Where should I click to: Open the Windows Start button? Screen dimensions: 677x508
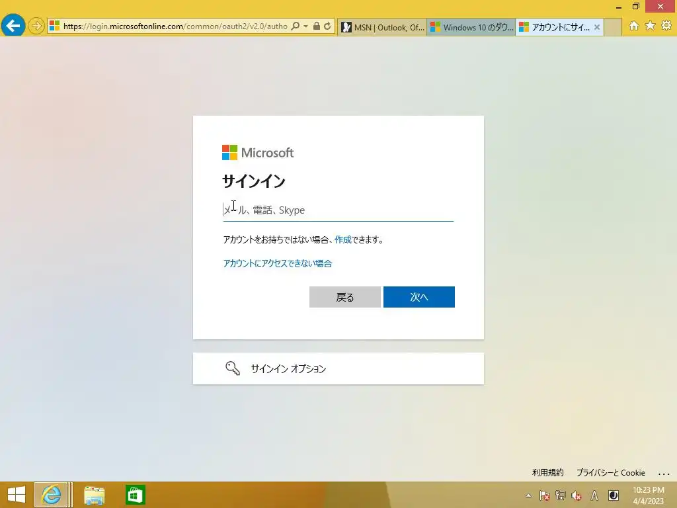(17, 495)
